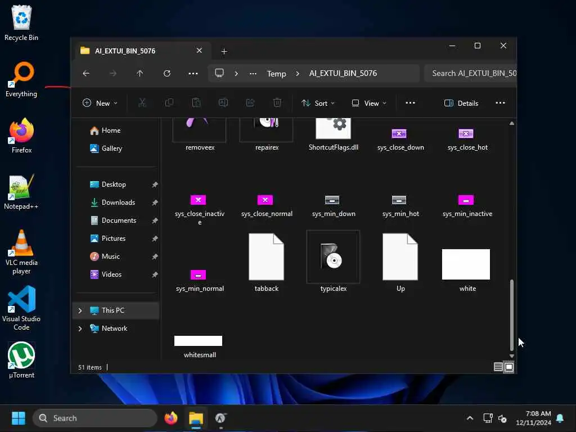Show hidden system tray icons

[470, 418]
